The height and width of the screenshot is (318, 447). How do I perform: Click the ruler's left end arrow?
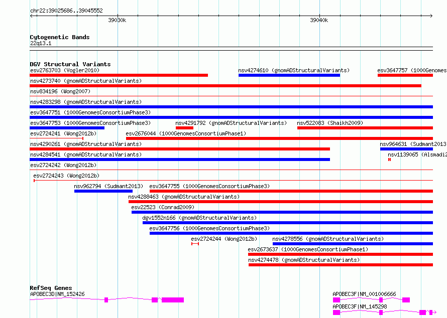[x=31, y=16]
